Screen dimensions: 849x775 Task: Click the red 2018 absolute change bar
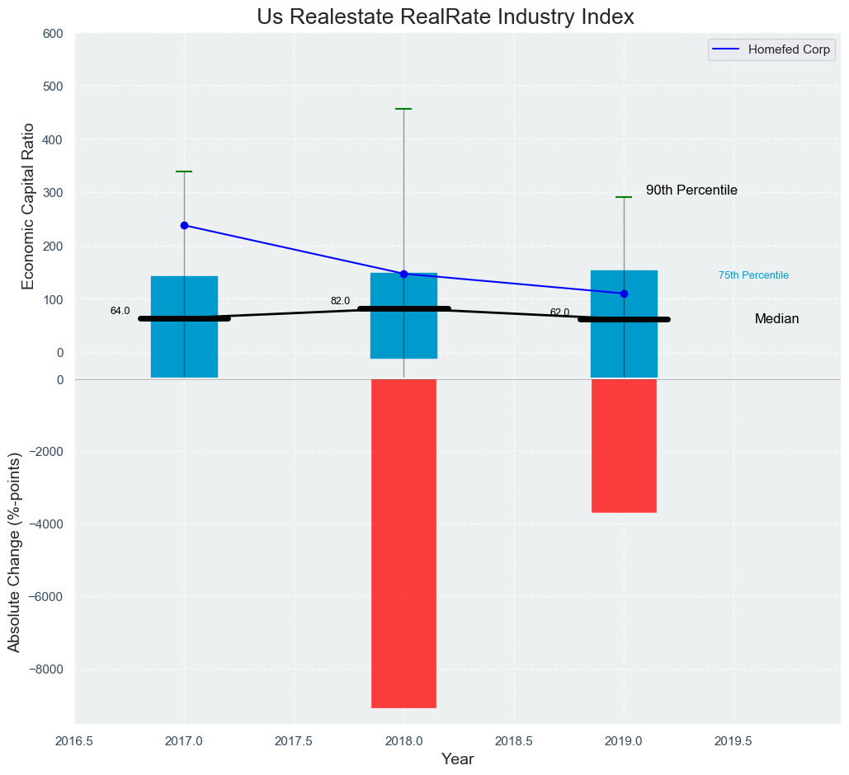click(x=403, y=542)
